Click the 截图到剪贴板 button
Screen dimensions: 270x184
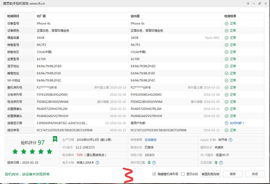[211, 174]
